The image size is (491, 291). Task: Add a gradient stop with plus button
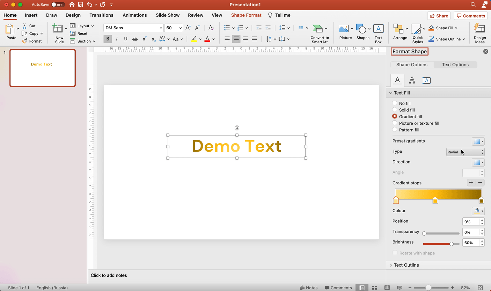coord(471,183)
